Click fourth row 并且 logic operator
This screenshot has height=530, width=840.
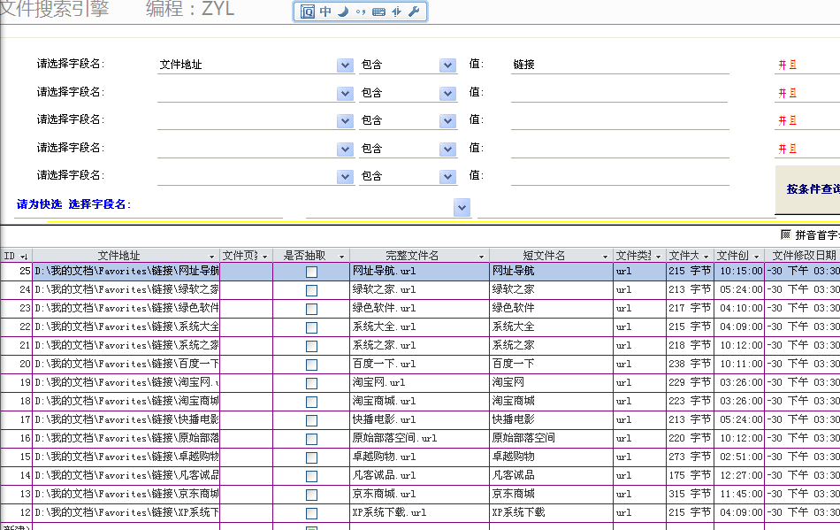click(x=788, y=149)
